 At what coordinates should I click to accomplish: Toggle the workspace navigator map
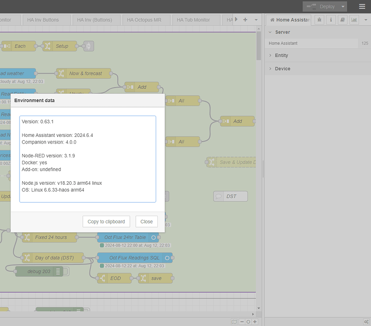[x=234, y=322]
